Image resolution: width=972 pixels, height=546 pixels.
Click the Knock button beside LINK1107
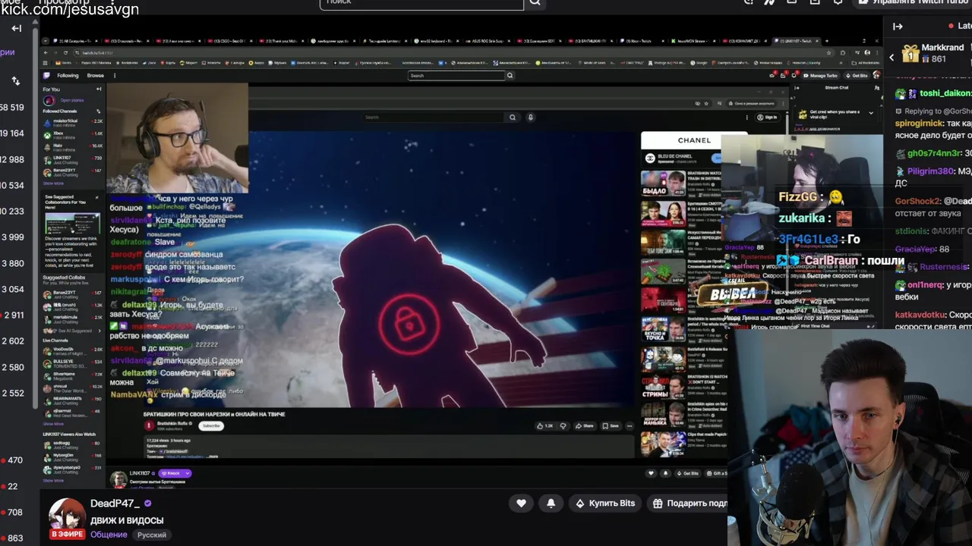click(175, 473)
